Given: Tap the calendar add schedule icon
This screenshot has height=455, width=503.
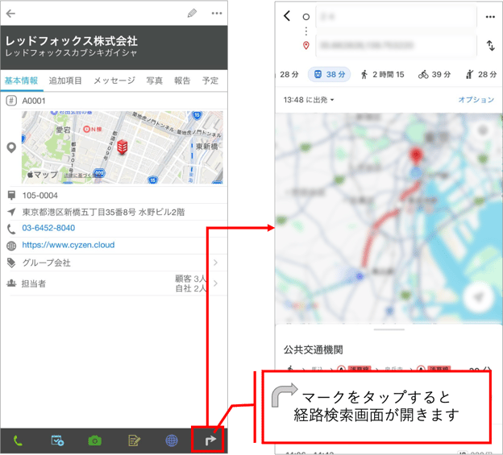Looking at the screenshot, I should (x=57, y=441).
